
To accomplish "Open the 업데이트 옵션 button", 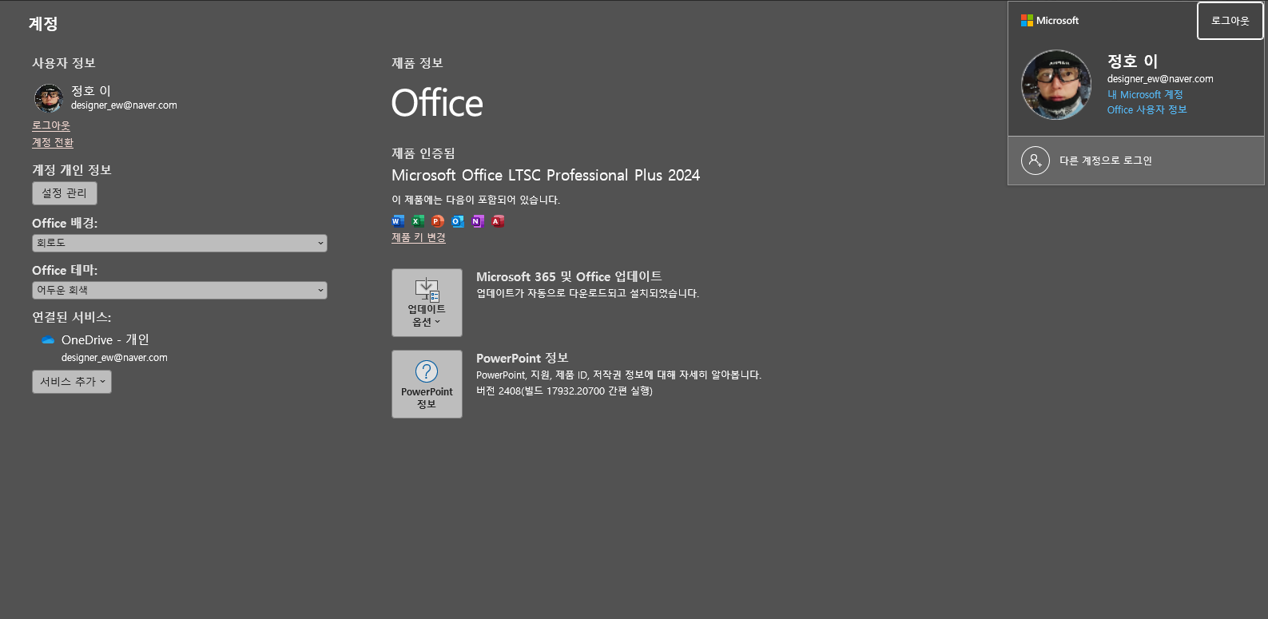I will (x=427, y=303).
